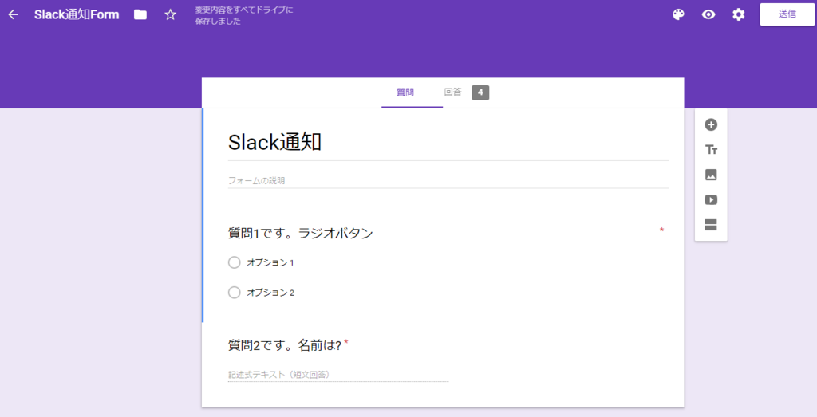The height and width of the screenshot is (417, 817).
Task: Click the response count badge 4
Action: coord(480,92)
